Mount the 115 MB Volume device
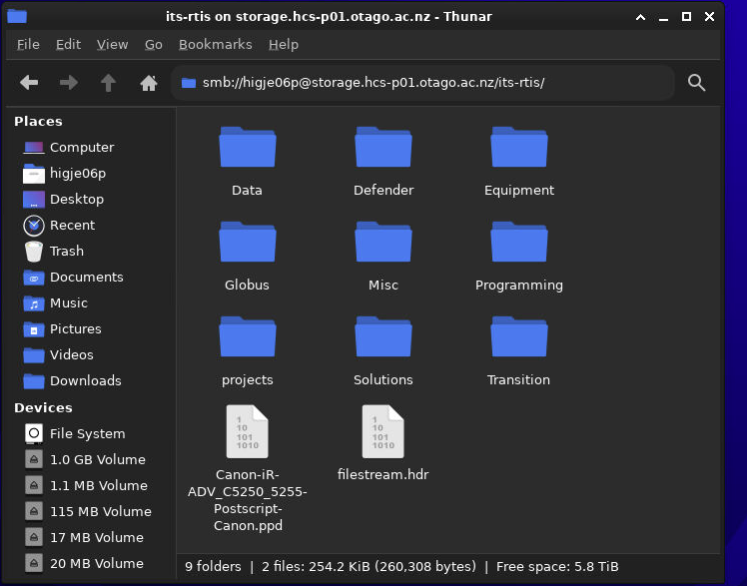The width and height of the screenshot is (747, 586). point(100,512)
